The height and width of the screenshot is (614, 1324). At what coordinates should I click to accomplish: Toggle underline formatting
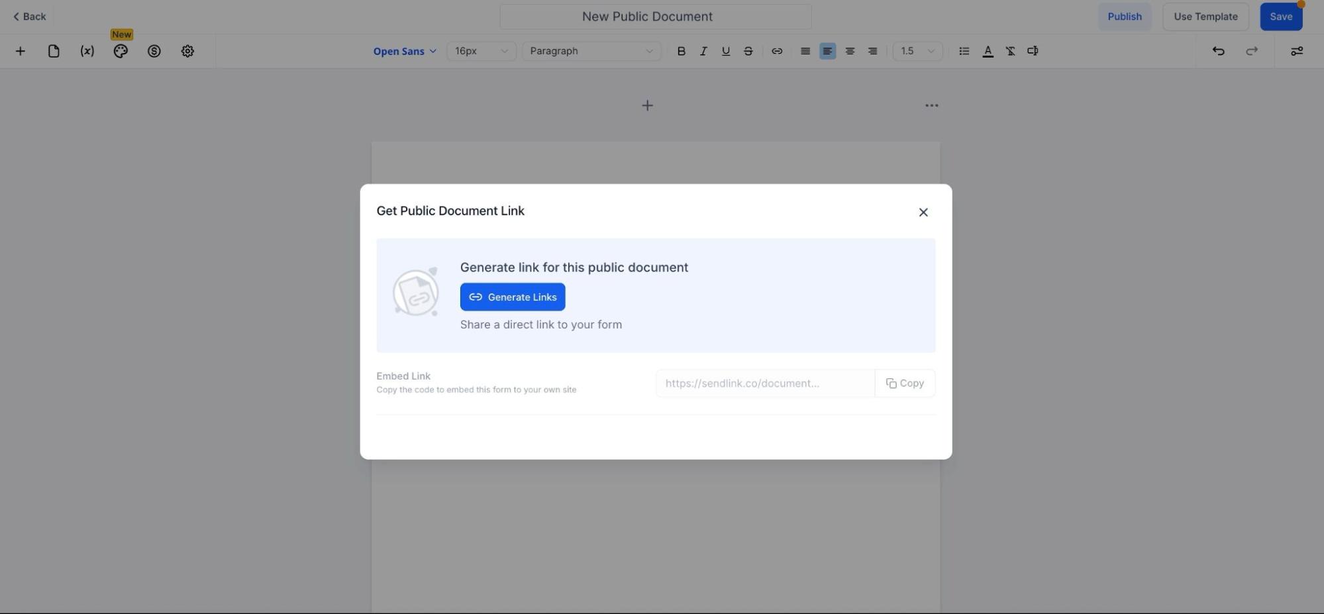[726, 51]
